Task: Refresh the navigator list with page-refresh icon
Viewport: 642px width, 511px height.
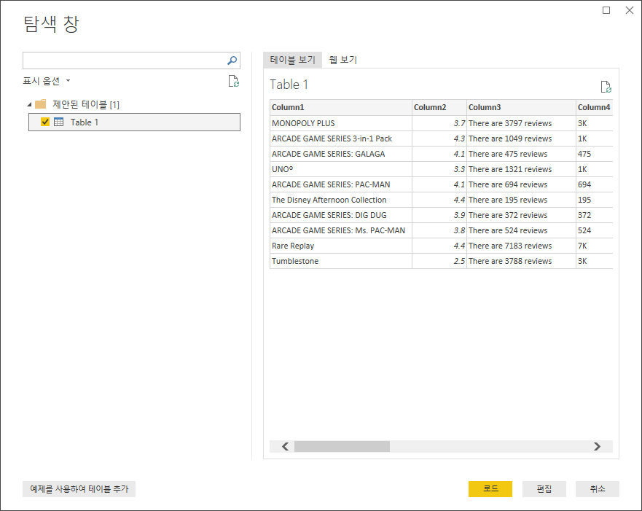Action: pyautogui.click(x=233, y=81)
